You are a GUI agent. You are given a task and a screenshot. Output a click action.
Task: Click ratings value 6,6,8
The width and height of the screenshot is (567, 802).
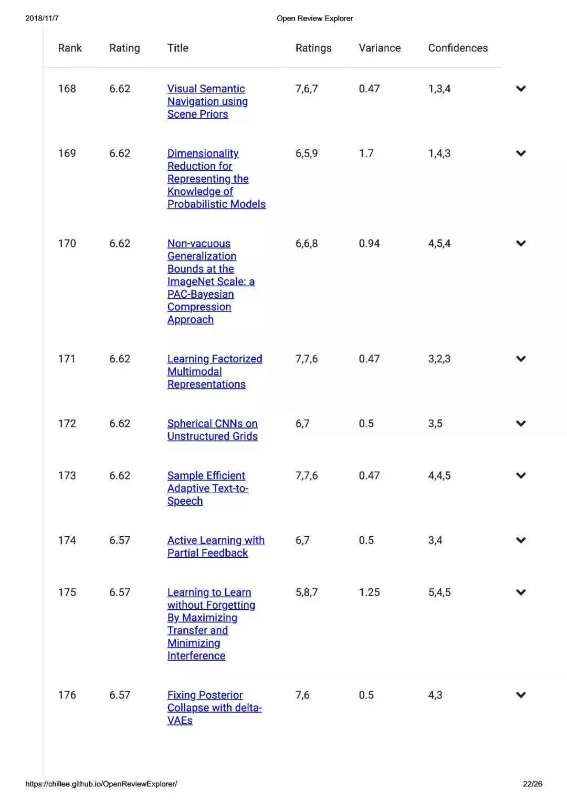click(307, 243)
